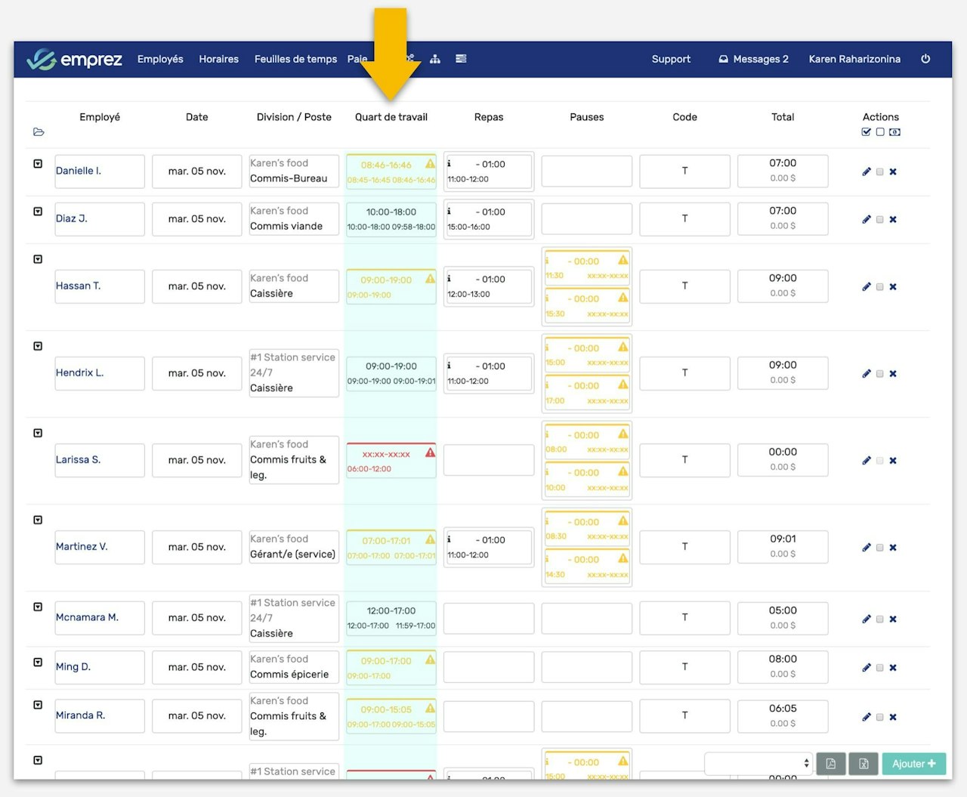
Task: Open employee Hassan T. link
Action: (x=78, y=286)
